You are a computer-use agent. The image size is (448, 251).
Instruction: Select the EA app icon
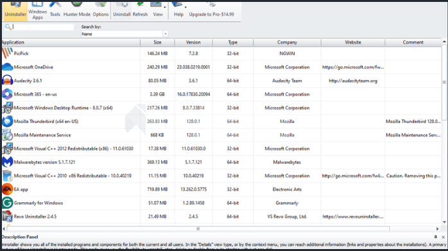pyautogui.click(x=8, y=189)
